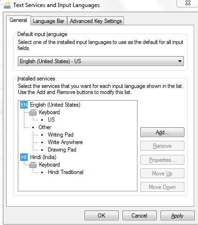198x225 pixels.
Task: Click the Add... button
Action: point(162,132)
